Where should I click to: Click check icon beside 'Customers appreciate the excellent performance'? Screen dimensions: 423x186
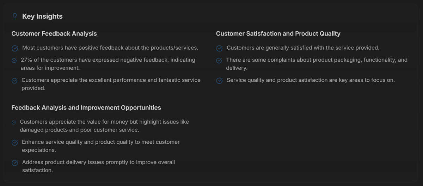pyautogui.click(x=14, y=81)
